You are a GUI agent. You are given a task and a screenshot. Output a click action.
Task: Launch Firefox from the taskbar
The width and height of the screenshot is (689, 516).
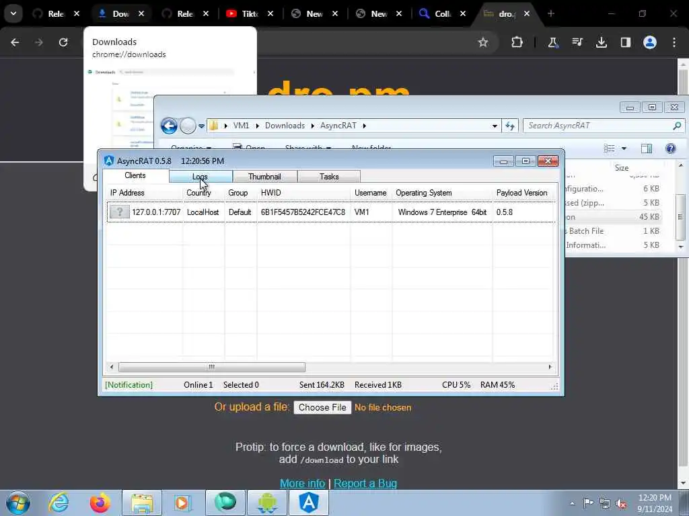100,503
